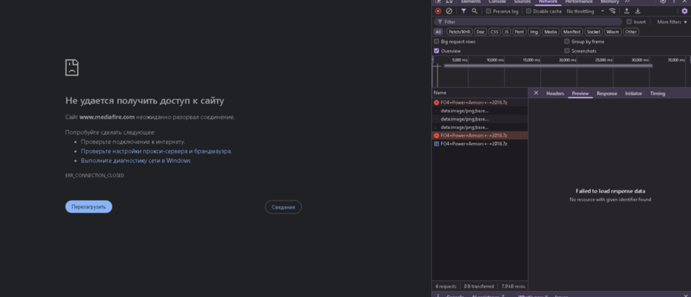Filter requests by Img
This screenshot has height=297, width=691.
point(534,32)
